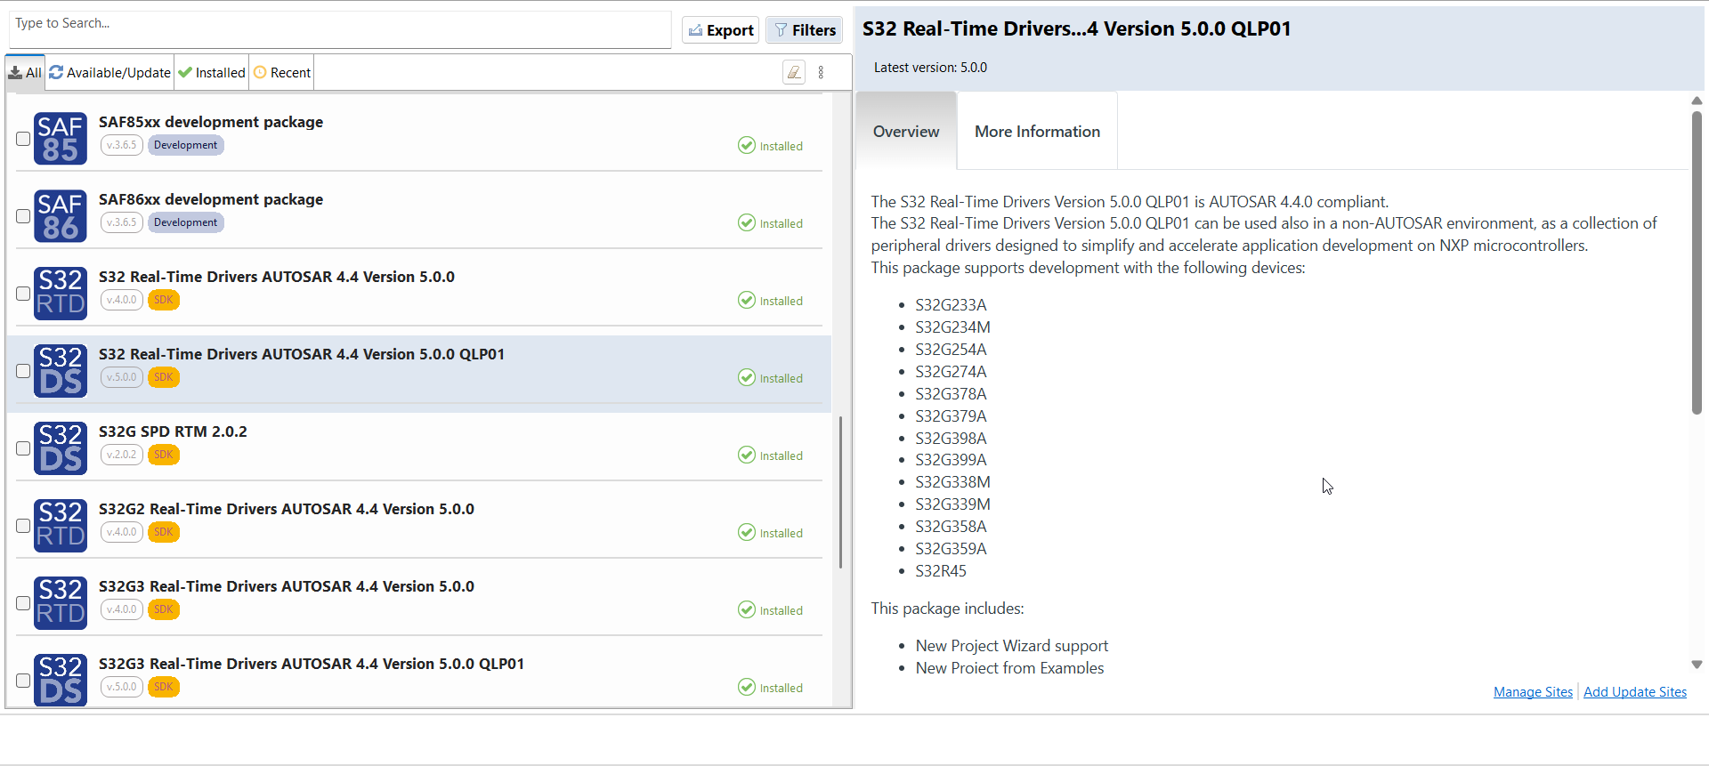
Task: Click v.3.6.5 version badge on SAF85xx
Action: tap(122, 145)
